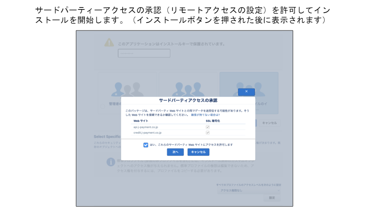The height and width of the screenshot is (207, 371).
Task: Check the box allowing third-party website access
Action: [146, 145]
